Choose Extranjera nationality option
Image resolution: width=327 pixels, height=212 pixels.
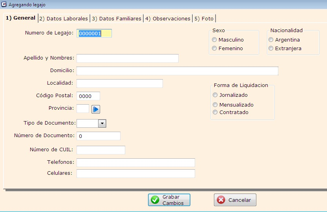point(271,49)
